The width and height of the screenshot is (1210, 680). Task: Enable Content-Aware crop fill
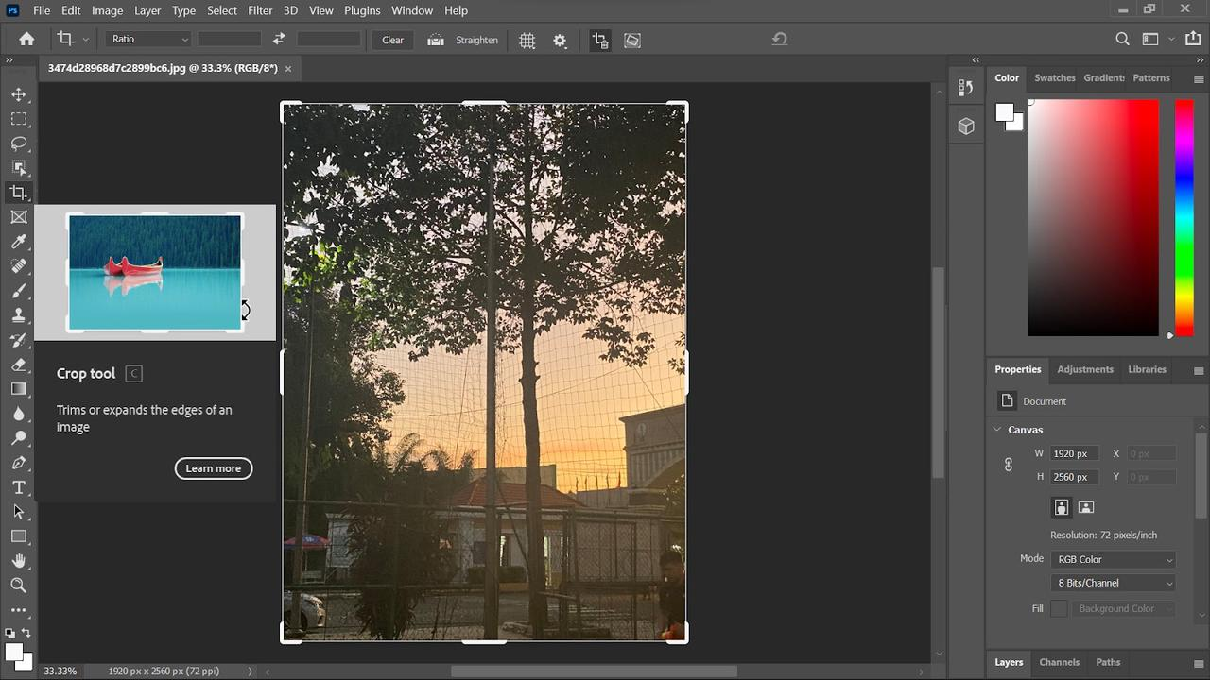click(631, 40)
